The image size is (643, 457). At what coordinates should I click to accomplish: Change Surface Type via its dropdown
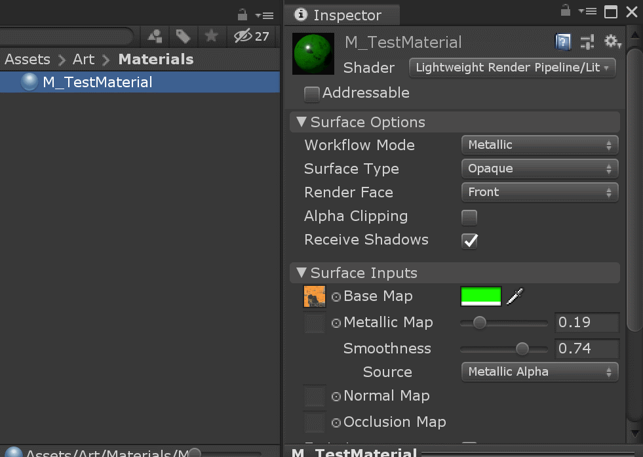point(539,168)
